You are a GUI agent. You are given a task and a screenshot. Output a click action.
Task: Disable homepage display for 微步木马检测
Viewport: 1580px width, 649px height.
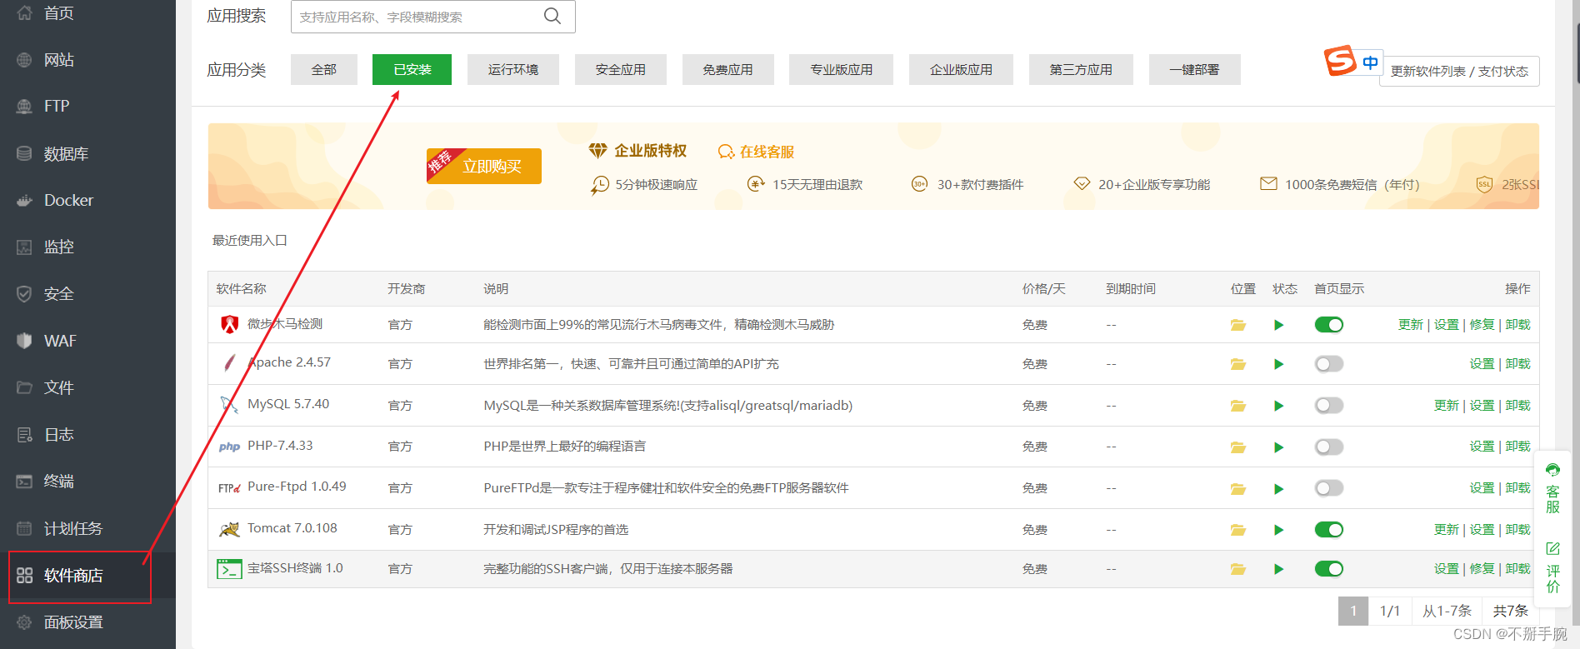(x=1329, y=325)
